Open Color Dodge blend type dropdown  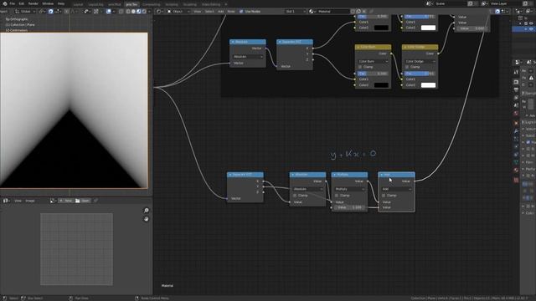(x=420, y=61)
